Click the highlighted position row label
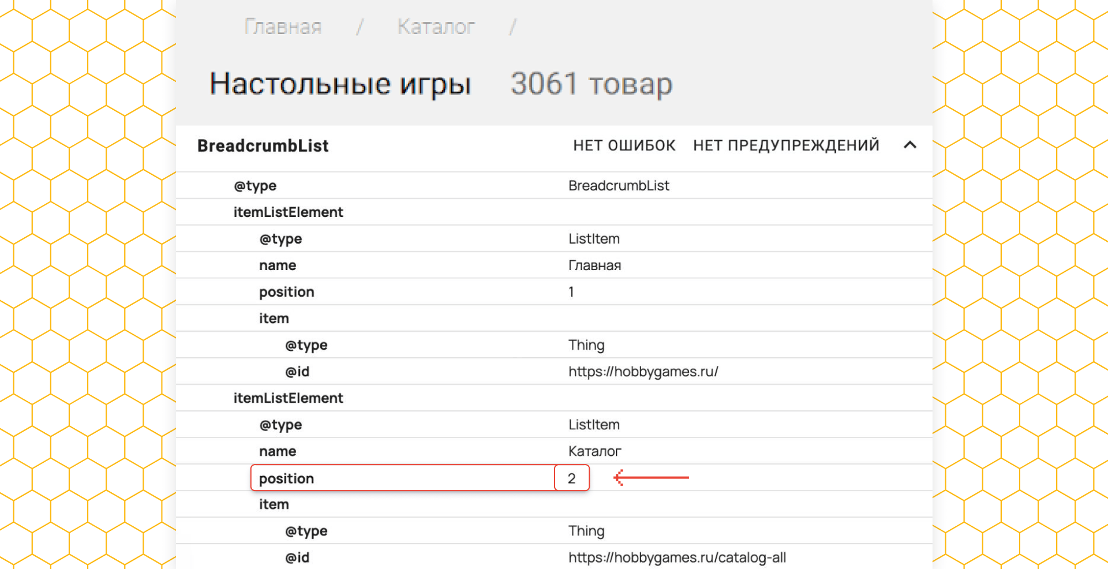1108x569 pixels. pyautogui.click(x=287, y=478)
